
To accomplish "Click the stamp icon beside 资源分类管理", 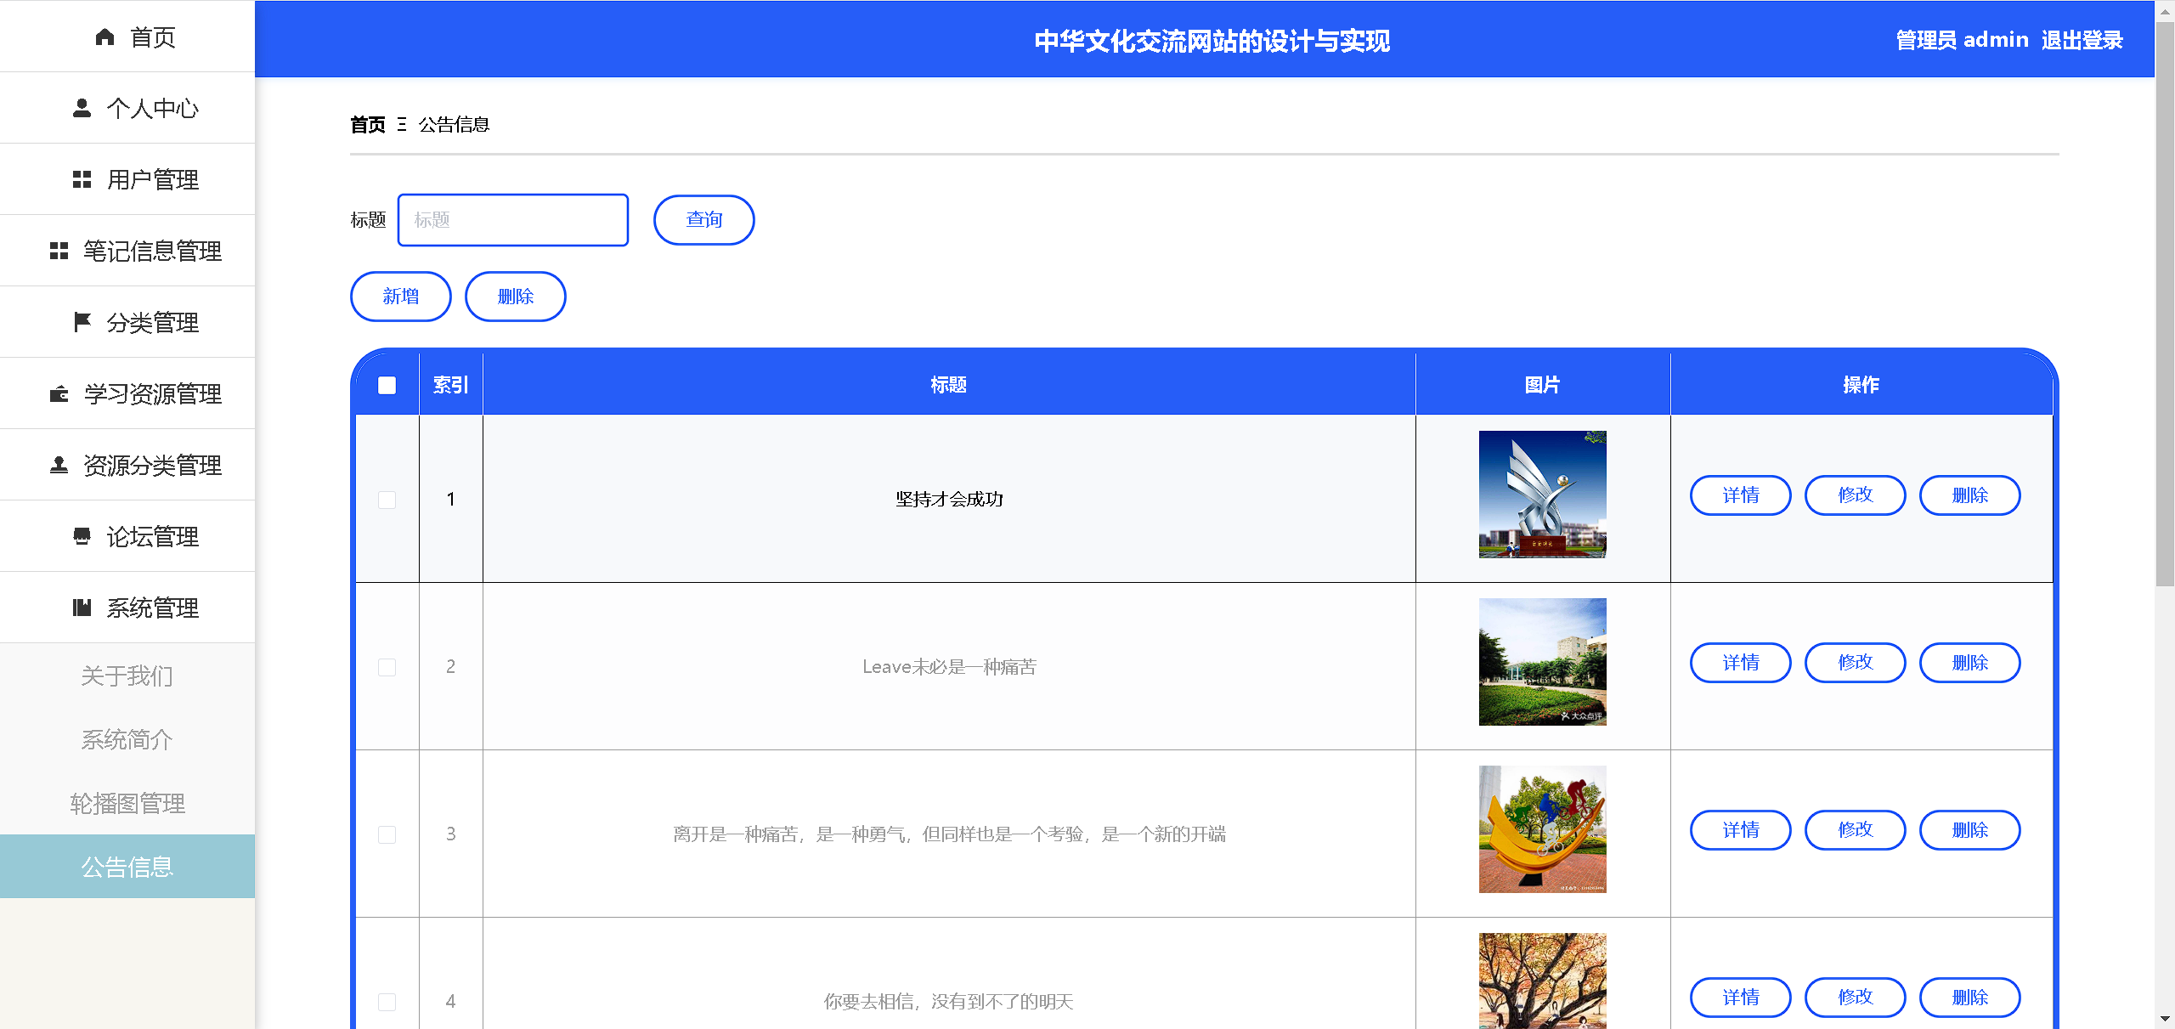I will (x=59, y=465).
